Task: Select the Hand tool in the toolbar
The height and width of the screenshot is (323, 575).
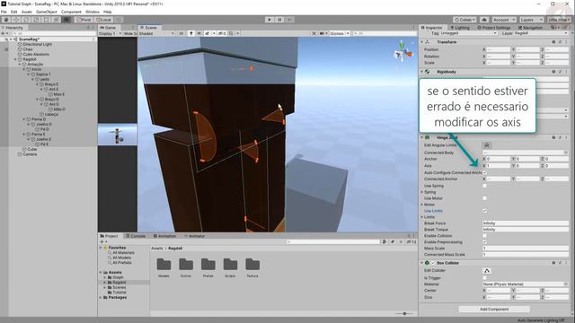Action: (6, 20)
